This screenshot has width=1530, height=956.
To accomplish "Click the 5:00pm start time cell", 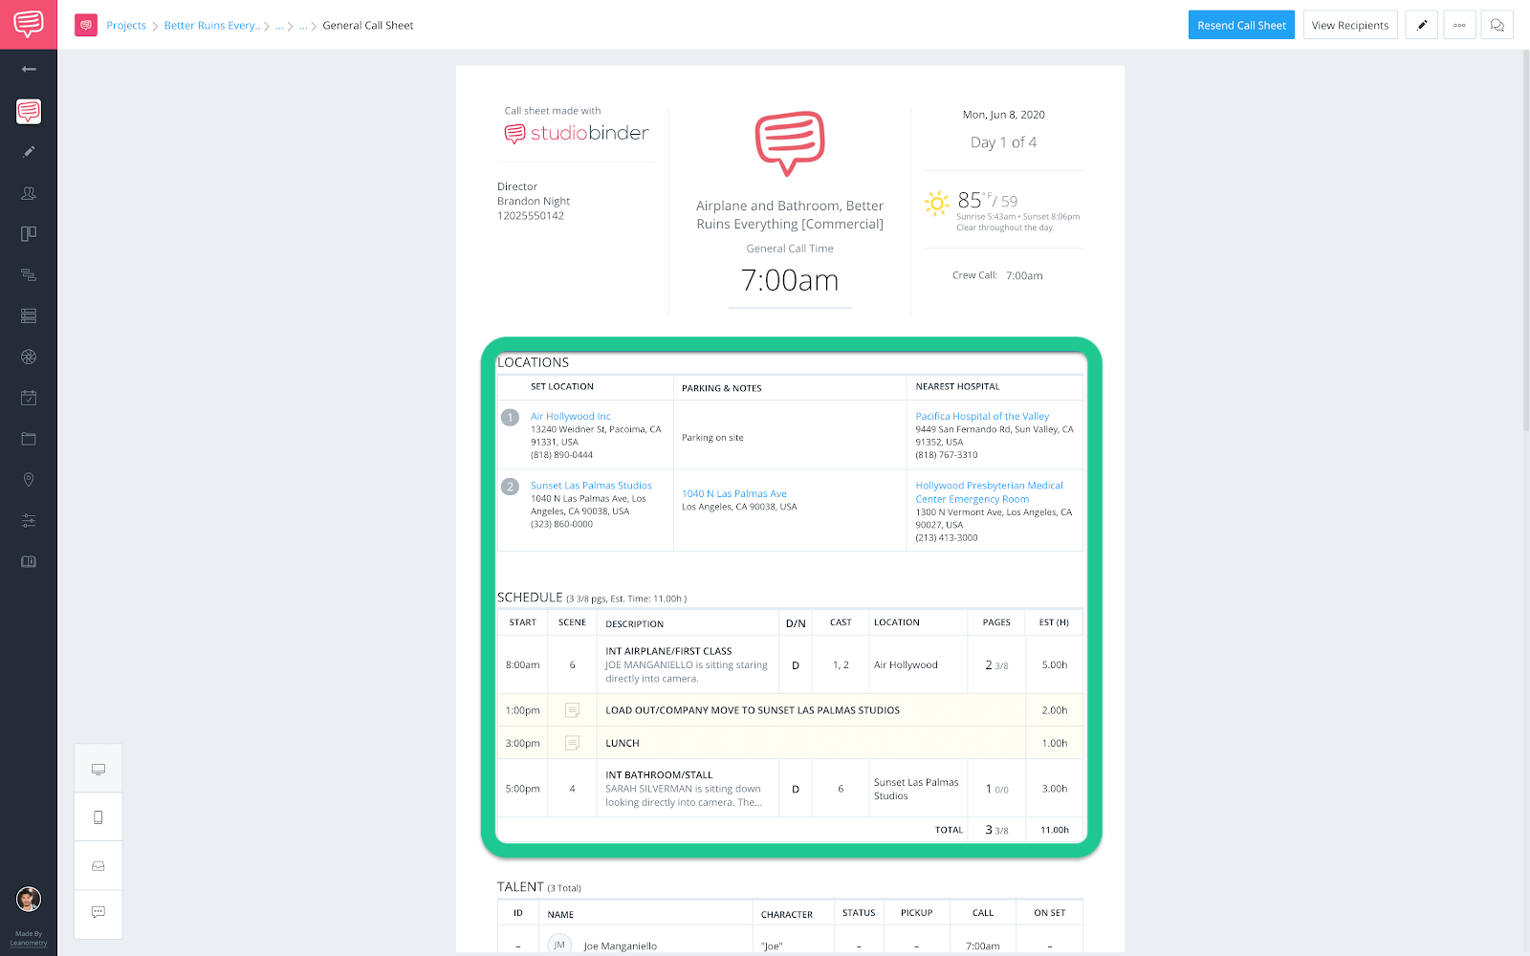I will [522, 789].
